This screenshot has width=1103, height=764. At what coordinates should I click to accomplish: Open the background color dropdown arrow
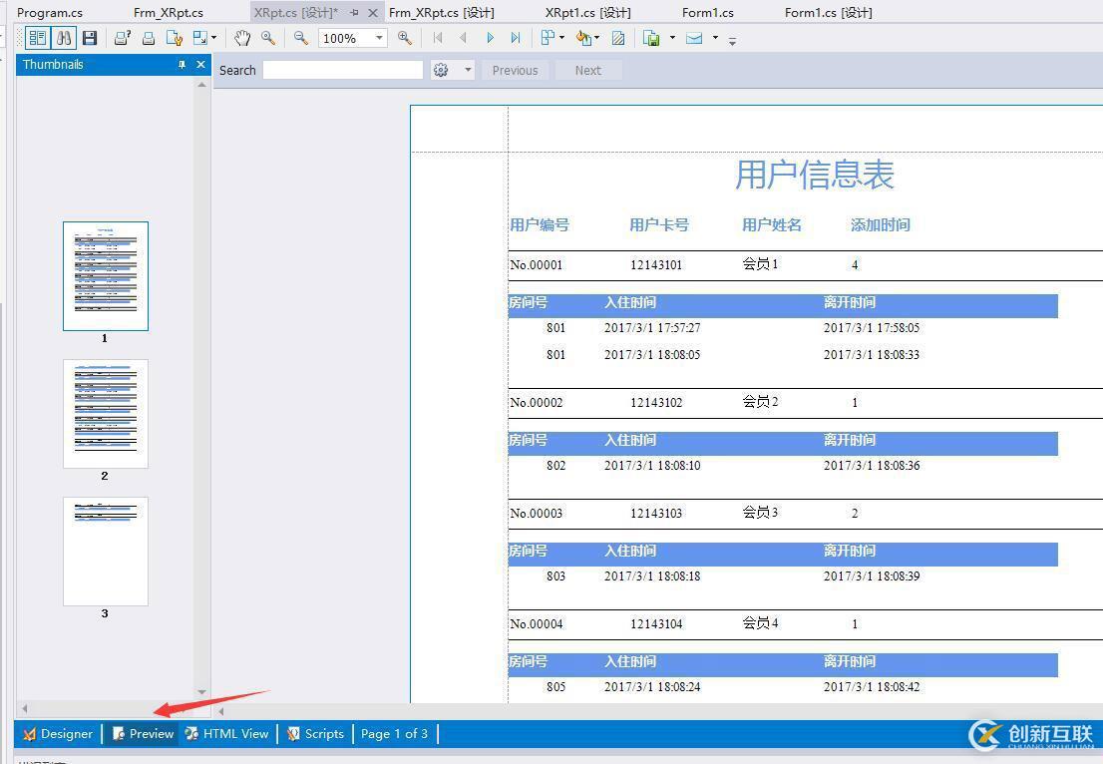597,38
